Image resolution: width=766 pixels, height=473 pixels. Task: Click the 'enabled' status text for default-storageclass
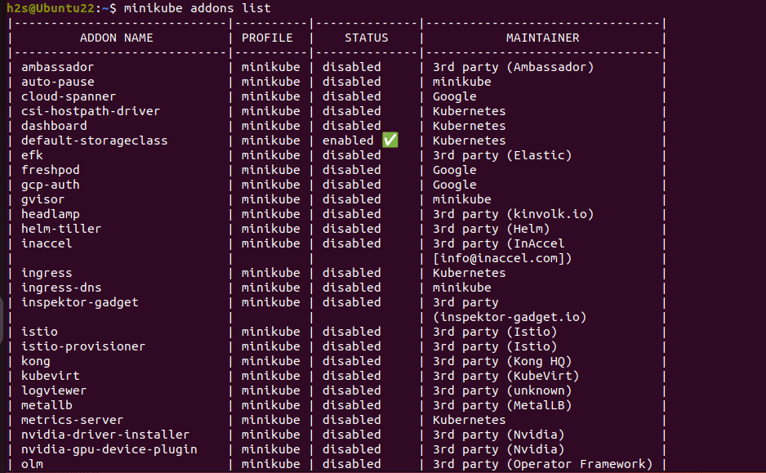coord(348,141)
